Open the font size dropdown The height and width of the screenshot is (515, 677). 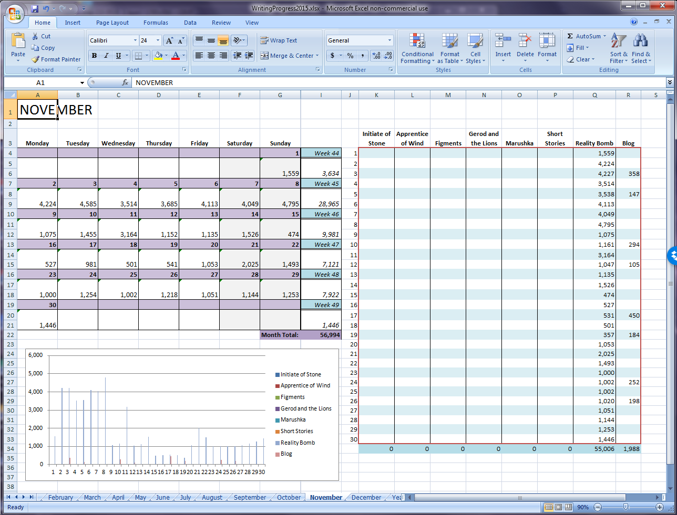point(158,40)
